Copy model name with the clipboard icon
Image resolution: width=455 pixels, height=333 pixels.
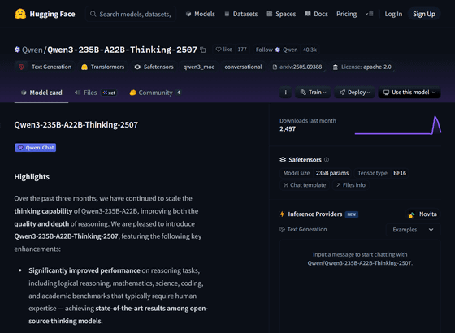(203, 50)
